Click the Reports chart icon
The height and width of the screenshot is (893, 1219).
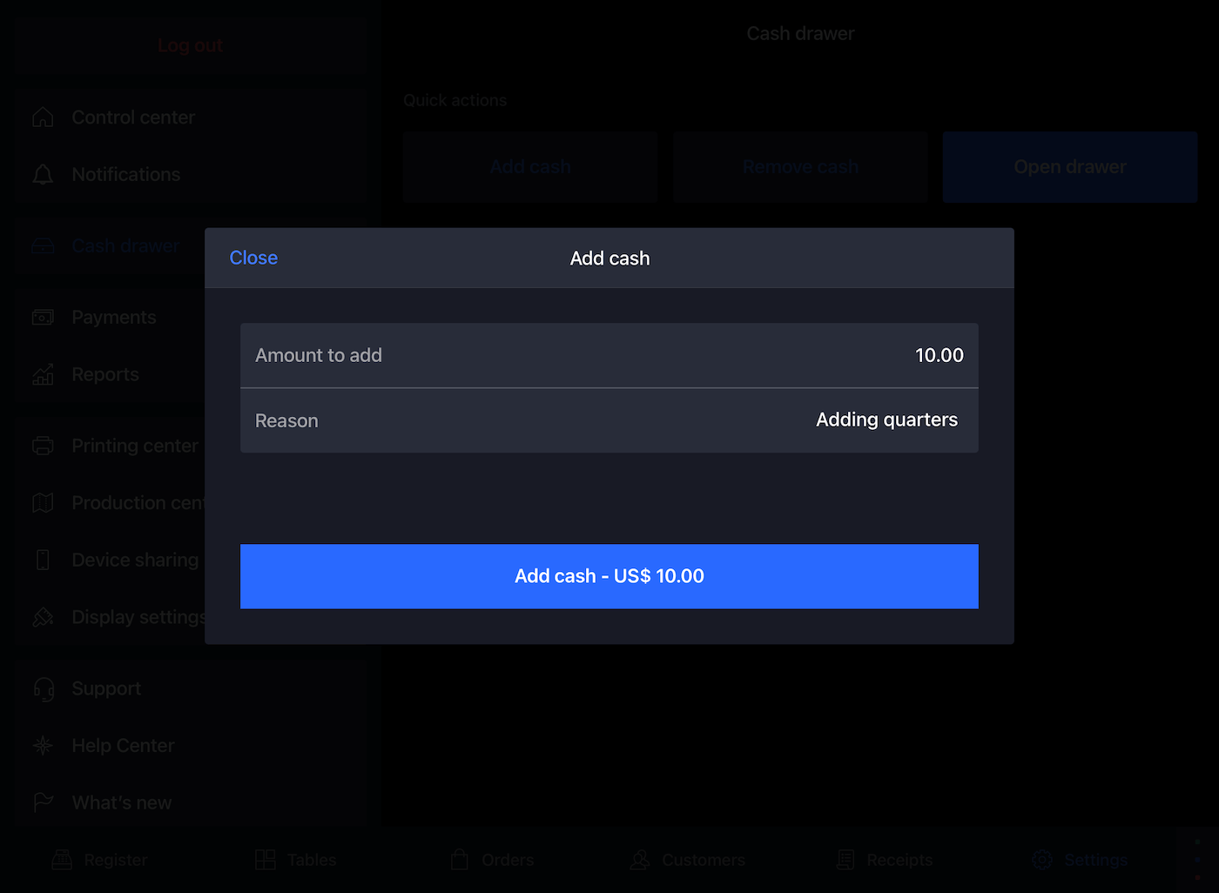43,375
